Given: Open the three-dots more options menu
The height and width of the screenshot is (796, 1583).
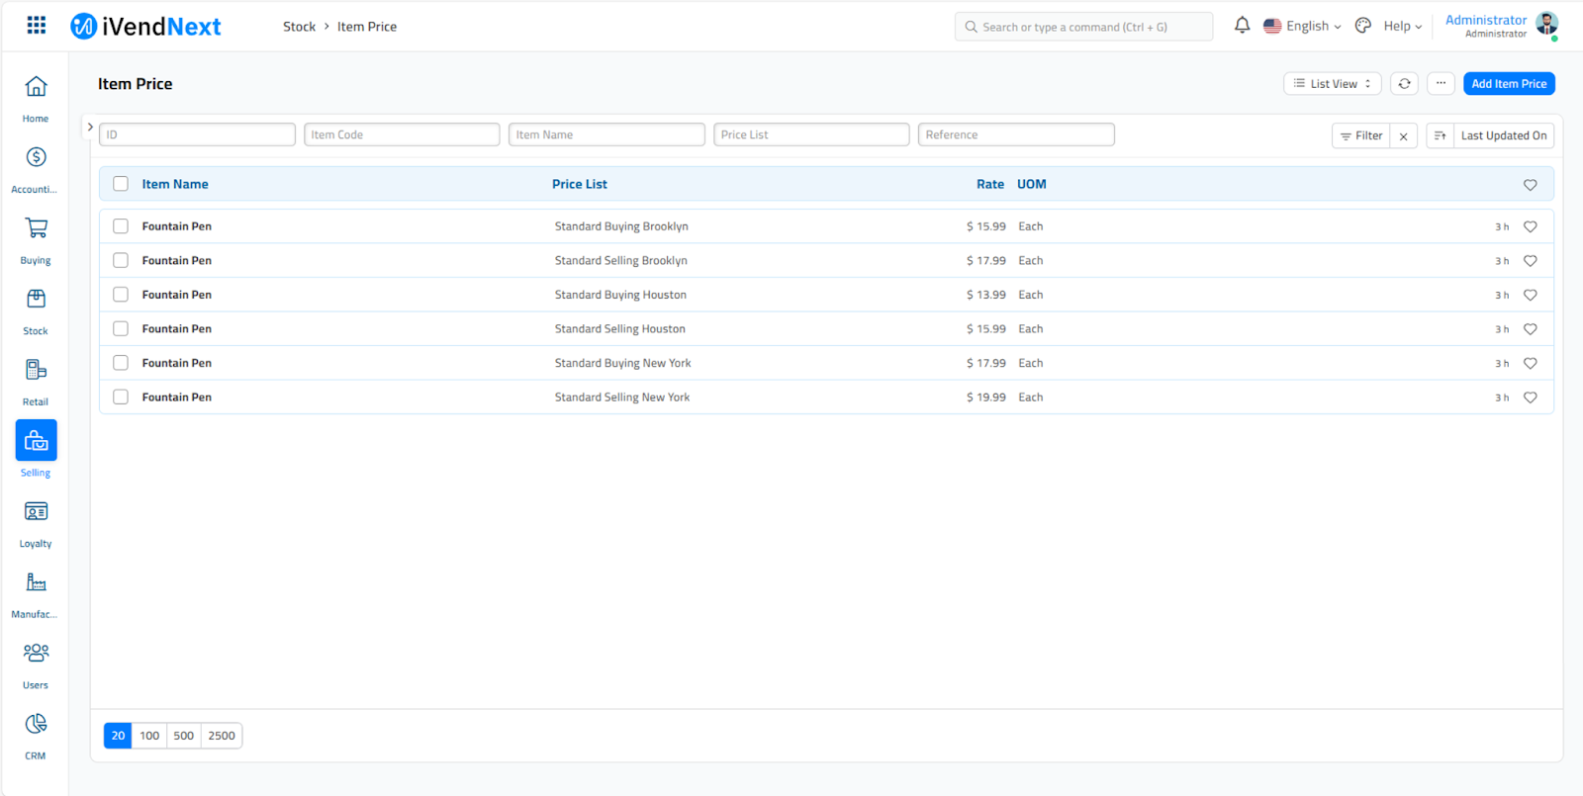Looking at the screenshot, I should (x=1441, y=84).
